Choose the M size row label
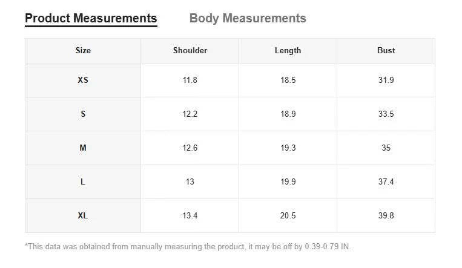 click(x=83, y=148)
